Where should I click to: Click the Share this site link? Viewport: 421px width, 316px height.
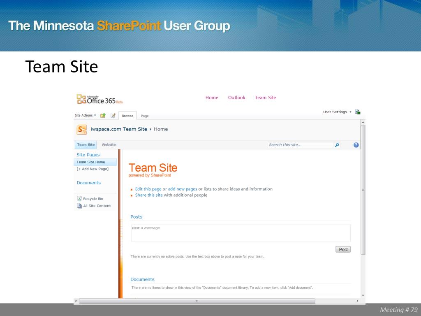[x=149, y=195]
